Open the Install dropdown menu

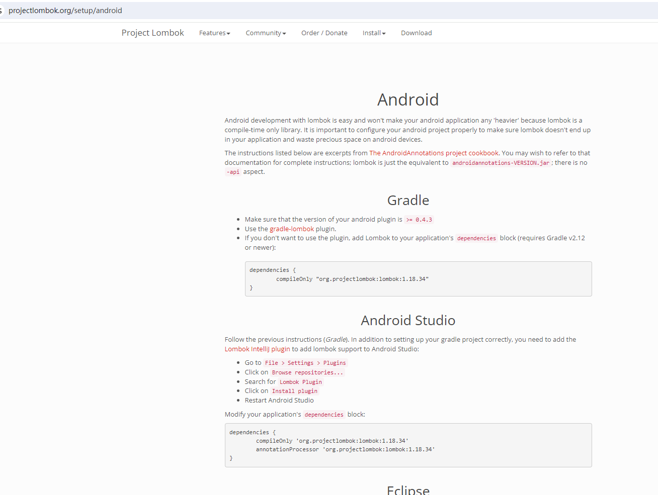point(374,33)
